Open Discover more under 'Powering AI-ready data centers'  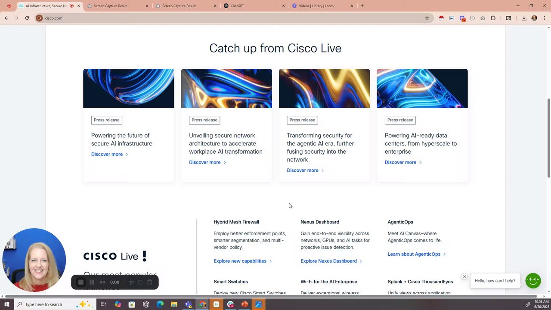[x=403, y=162]
